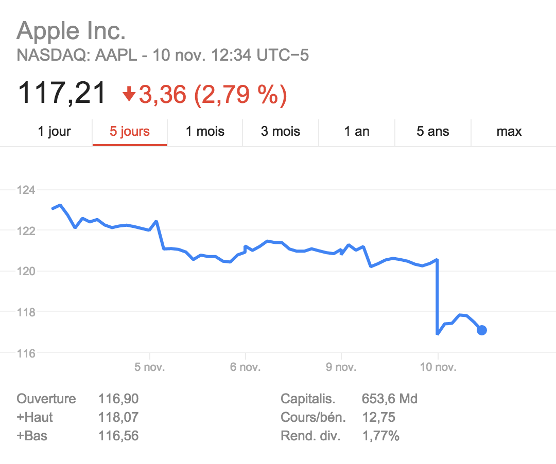
Task: Click the red down arrow icon
Action: click(x=129, y=94)
